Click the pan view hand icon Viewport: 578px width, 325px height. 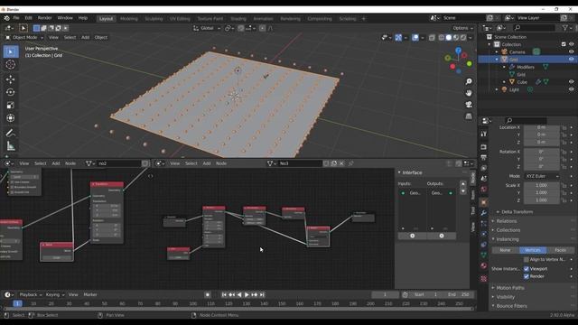point(469,93)
